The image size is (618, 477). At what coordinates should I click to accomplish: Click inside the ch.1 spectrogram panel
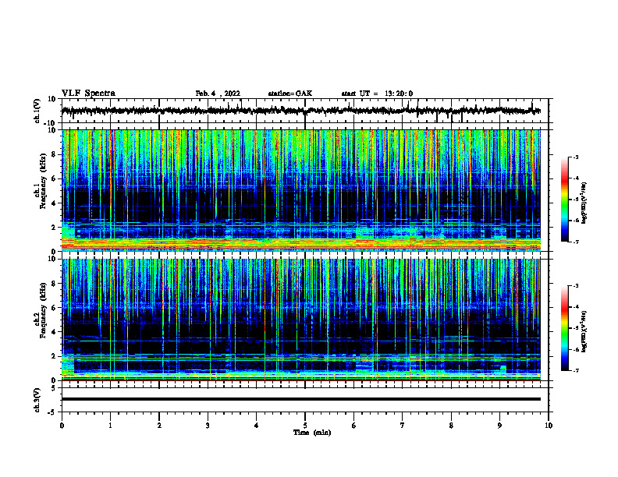pos(301,190)
